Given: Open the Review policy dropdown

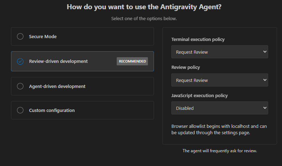Looking at the screenshot, I should (x=219, y=80).
